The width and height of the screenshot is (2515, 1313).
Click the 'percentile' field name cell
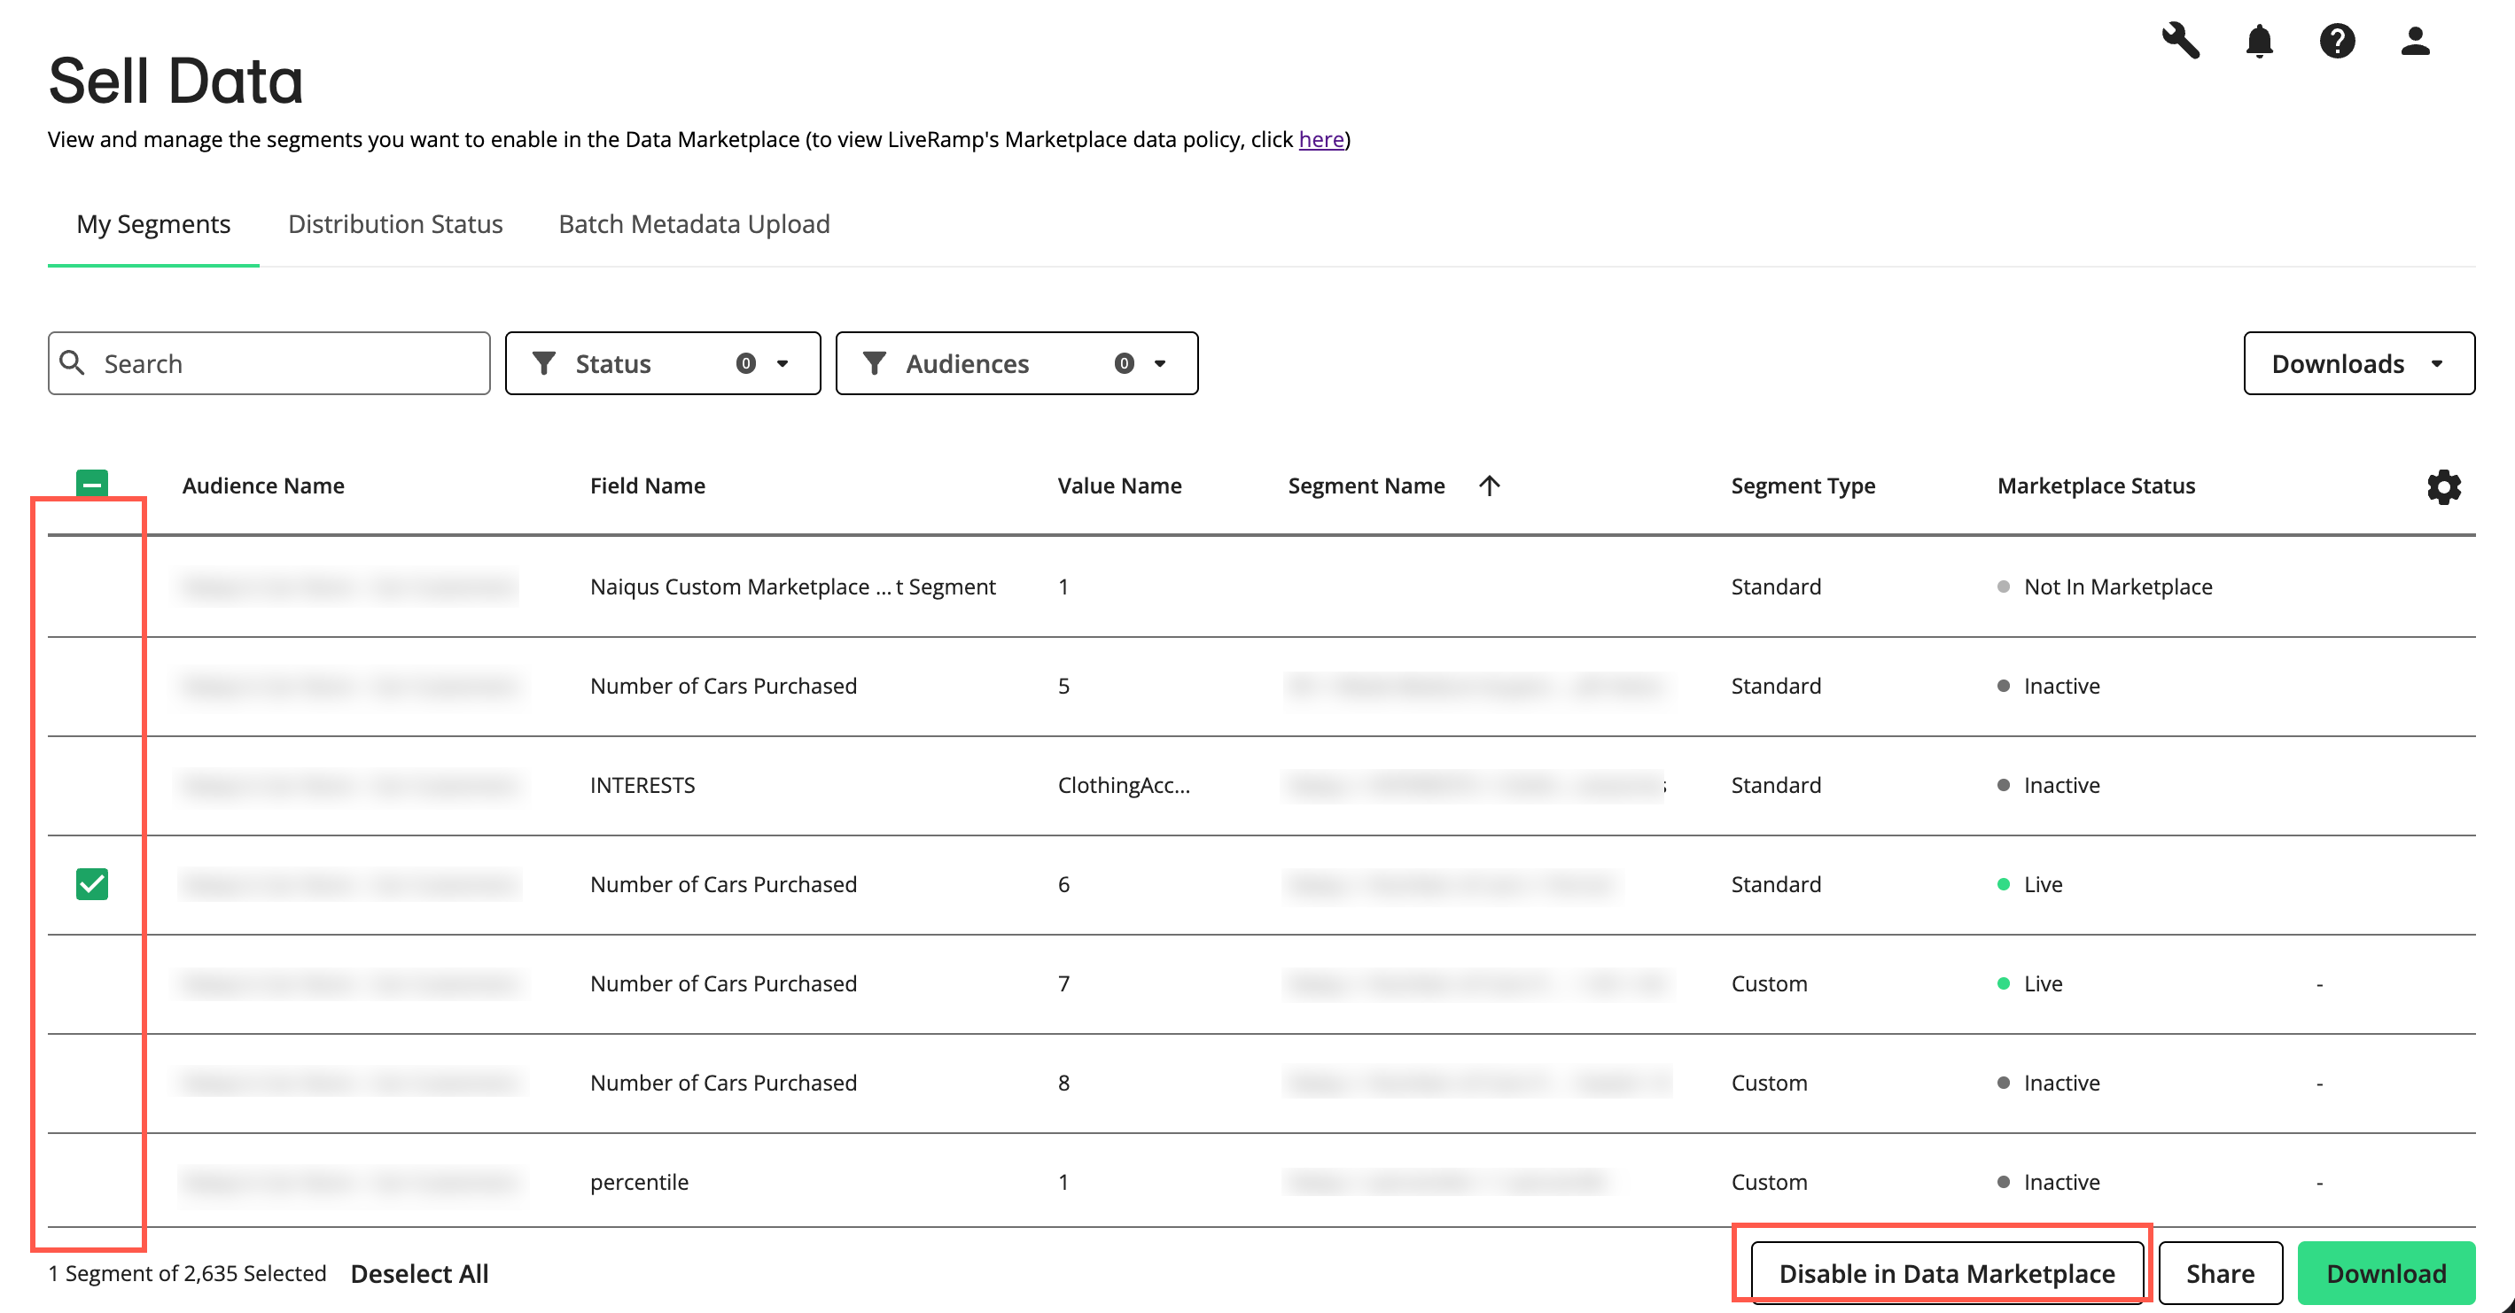click(639, 1182)
